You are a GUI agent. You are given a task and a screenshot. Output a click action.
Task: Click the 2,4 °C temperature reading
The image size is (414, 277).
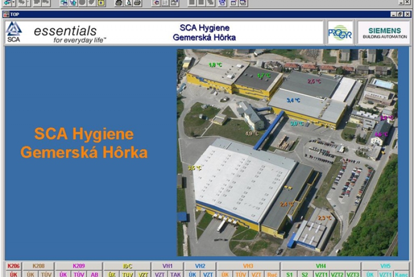(287, 204)
